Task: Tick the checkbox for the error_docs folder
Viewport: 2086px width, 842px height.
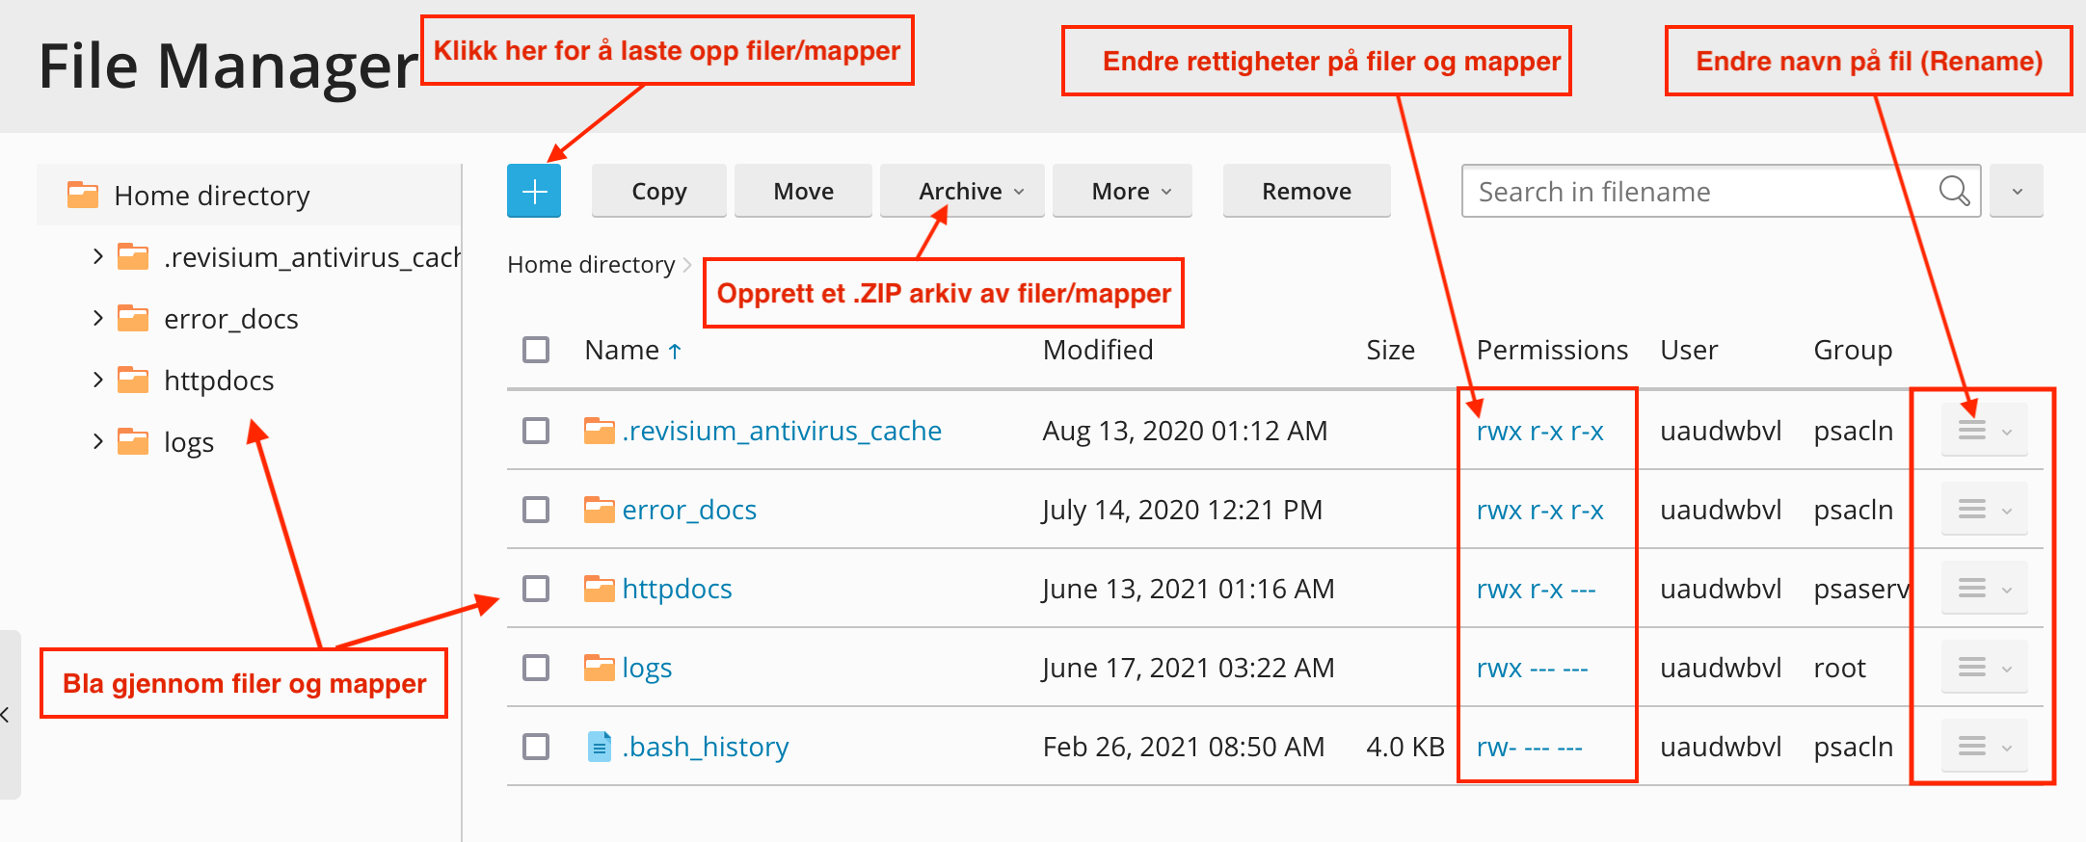Action: coord(536,510)
